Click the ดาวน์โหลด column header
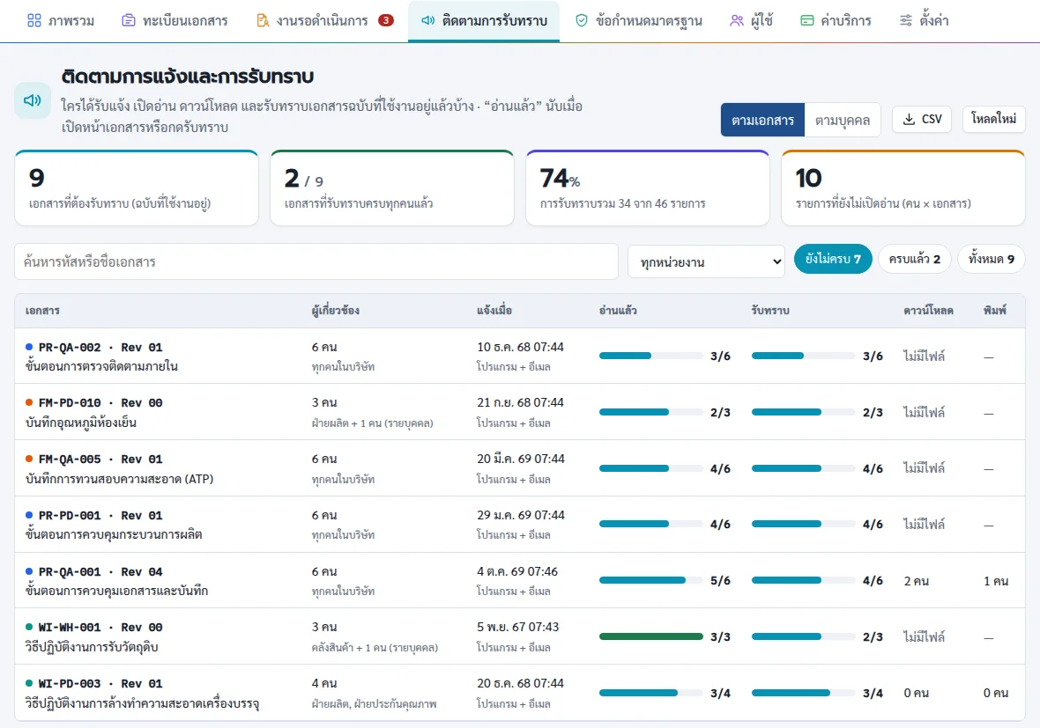This screenshot has width=1040, height=728. [928, 311]
